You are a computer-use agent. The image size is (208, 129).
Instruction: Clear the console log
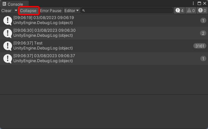6,11
